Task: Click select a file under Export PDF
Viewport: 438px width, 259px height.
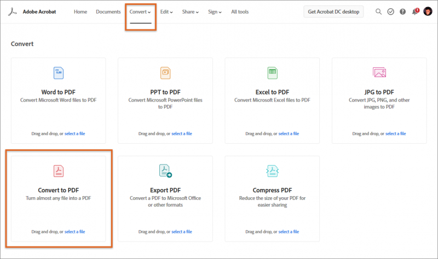Action: point(182,232)
